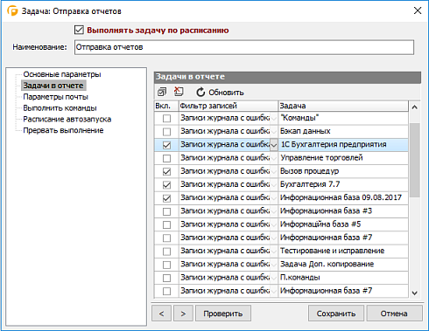The image size is (429, 331).
Task: Open filter dropdown for П.команды
Action: click(274, 278)
